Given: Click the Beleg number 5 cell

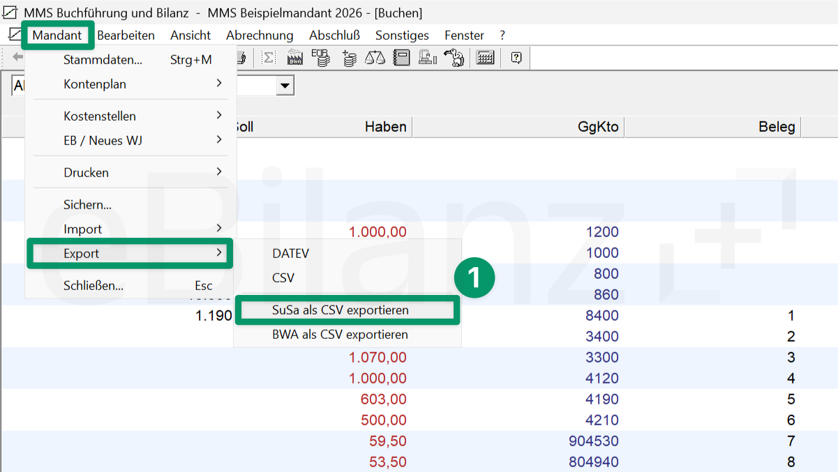Looking at the screenshot, I should [791, 399].
